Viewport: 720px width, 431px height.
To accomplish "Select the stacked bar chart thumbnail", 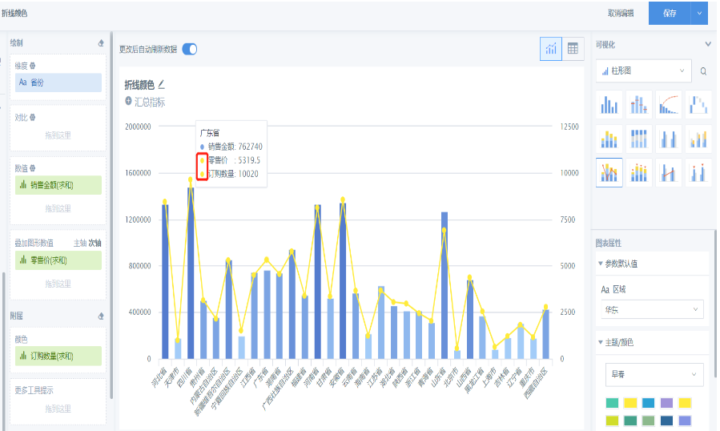I will coord(609,139).
